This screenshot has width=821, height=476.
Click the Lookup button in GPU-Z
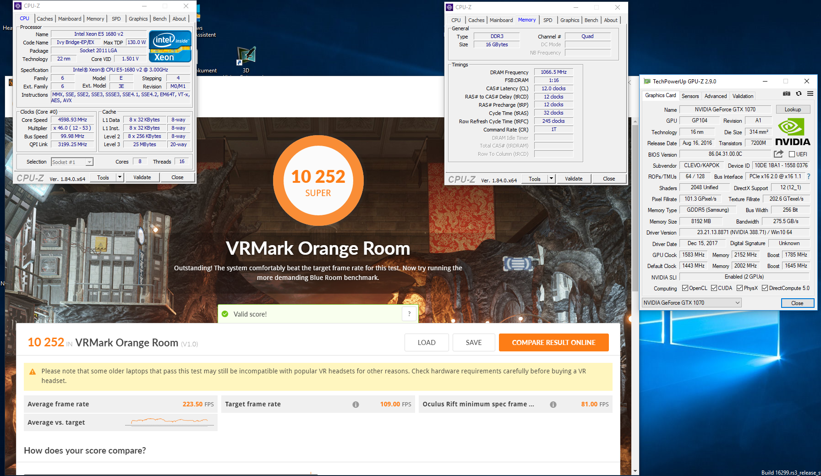[793, 109]
